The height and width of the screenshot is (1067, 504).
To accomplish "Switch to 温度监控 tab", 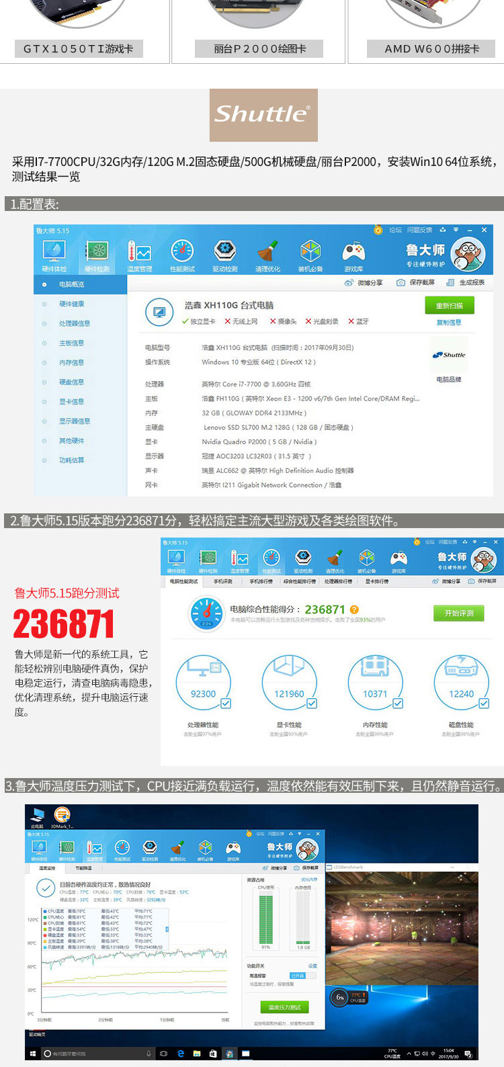I will [x=47, y=868].
